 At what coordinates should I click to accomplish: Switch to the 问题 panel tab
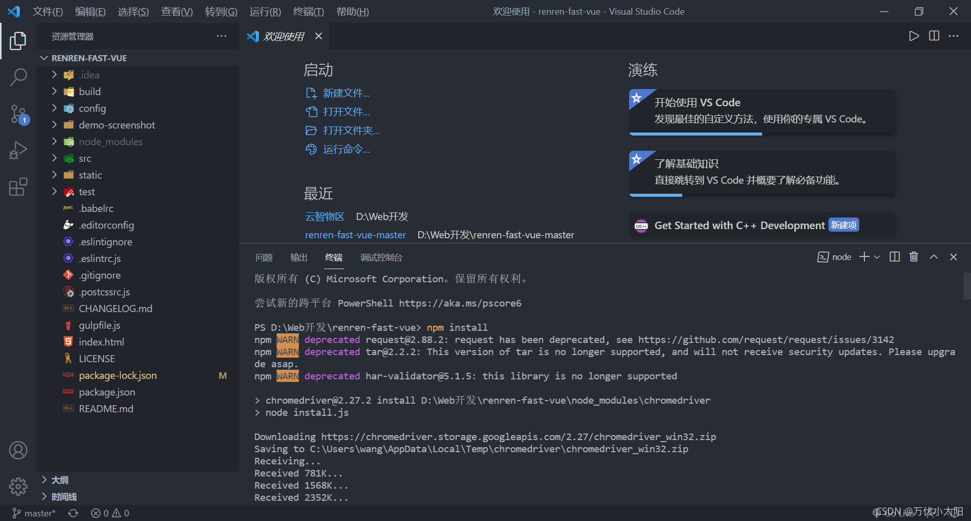click(x=264, y=257)
